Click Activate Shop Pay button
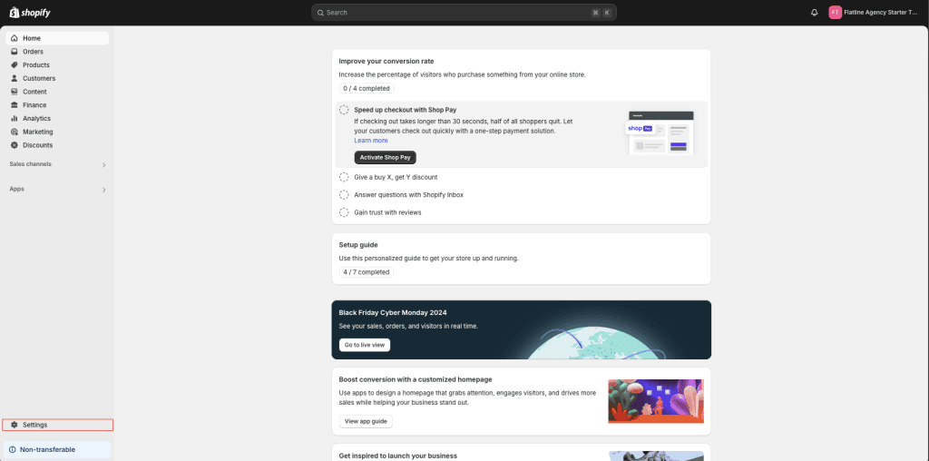This screenshot has height=461, width=929. point(385,158)
